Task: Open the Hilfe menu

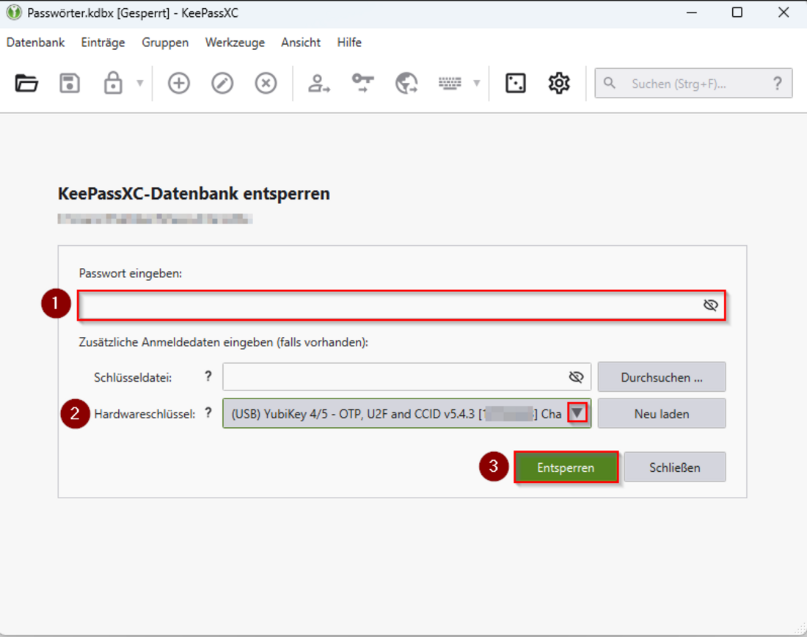Action: pos(349,43)
